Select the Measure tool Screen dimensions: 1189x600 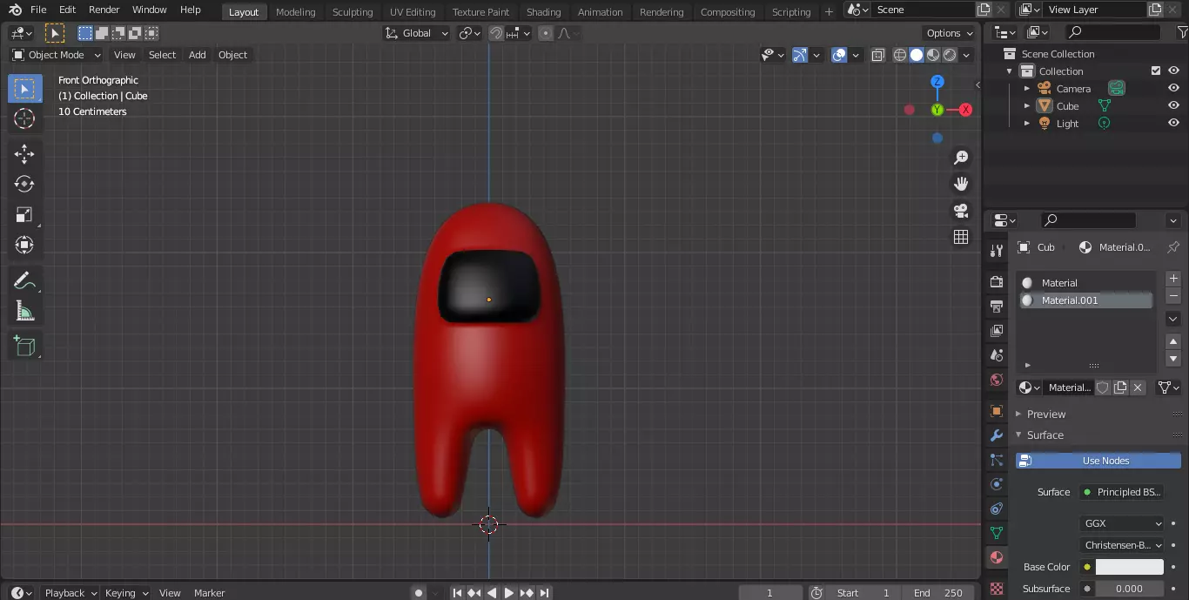24,311
